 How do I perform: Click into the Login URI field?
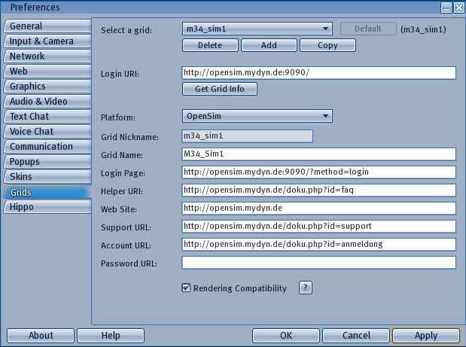318,73
